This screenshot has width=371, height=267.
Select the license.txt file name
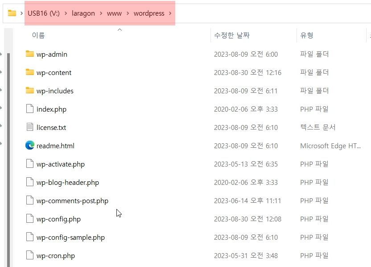(x=51, y=127)
